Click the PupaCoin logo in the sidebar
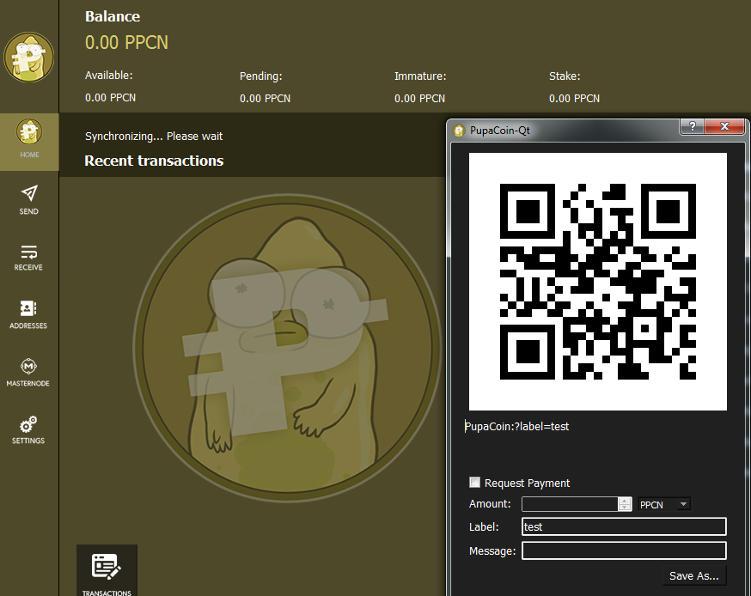751x596 pixels. (28, 57)
